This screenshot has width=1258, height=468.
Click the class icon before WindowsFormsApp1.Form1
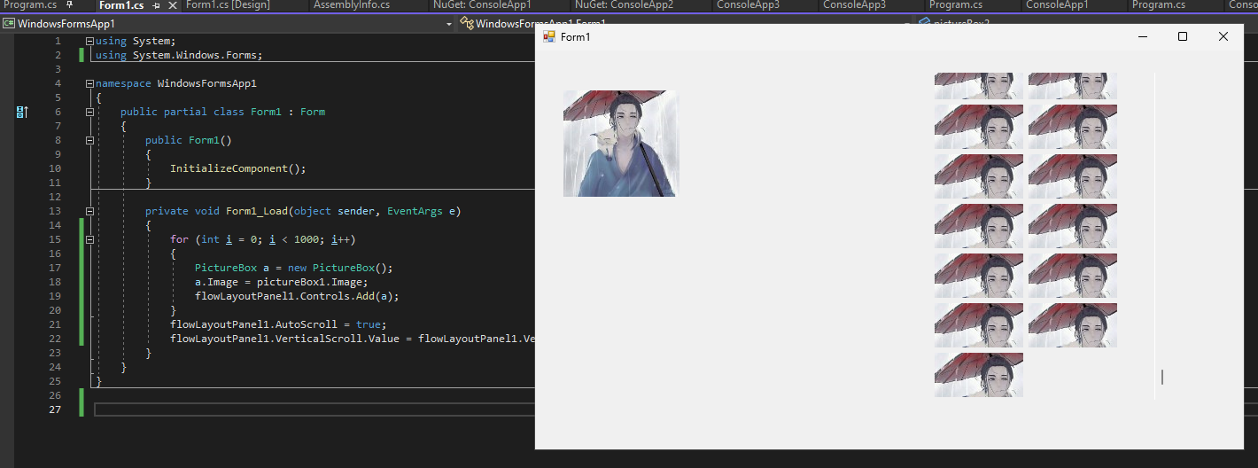(x=466, y=24)
